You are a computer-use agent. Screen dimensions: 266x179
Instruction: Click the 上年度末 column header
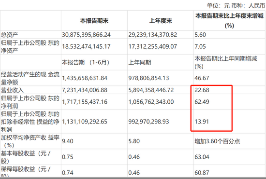[x=161, y=21]
